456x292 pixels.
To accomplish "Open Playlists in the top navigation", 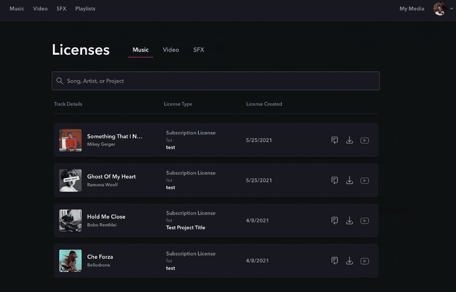I will pos(85,9).
